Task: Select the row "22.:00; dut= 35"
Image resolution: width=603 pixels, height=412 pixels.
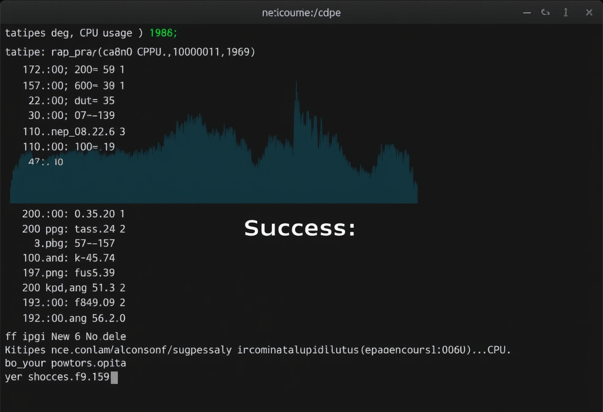Action: pos(71,101)
